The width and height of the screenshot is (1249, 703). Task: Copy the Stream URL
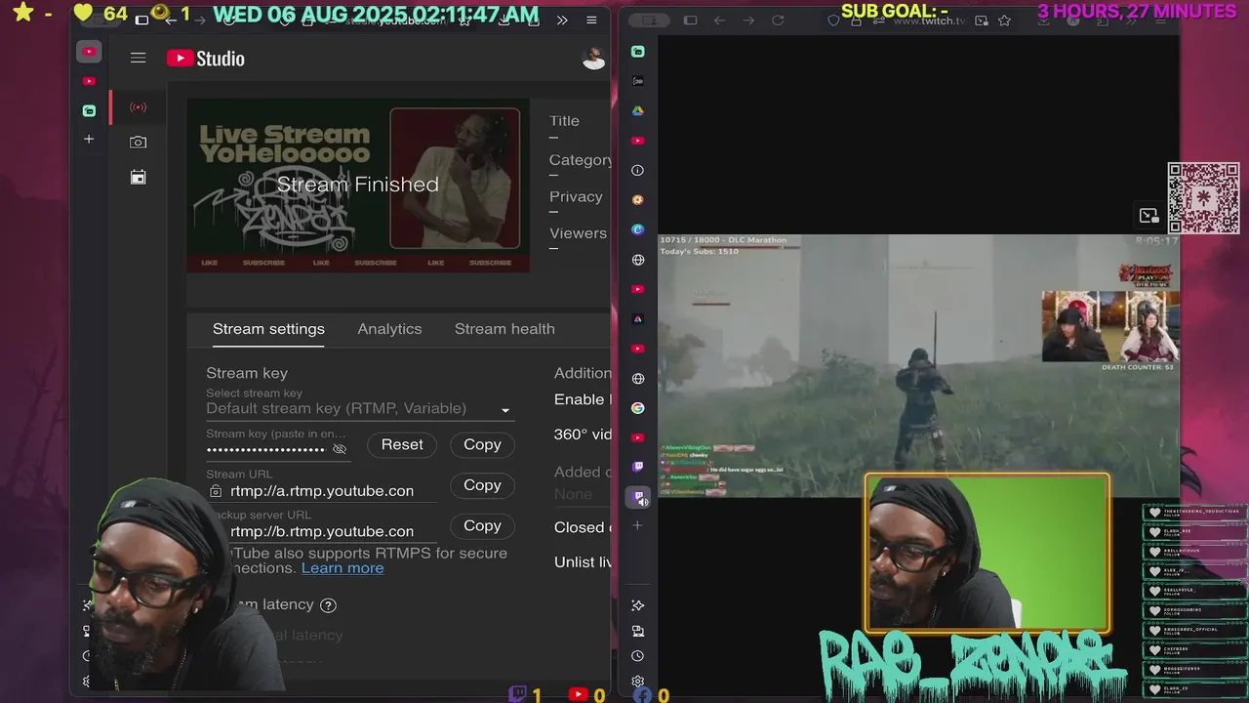coord(482,485)
